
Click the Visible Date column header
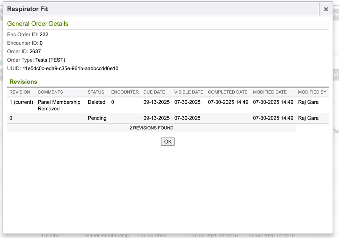[x=188, y=92]
